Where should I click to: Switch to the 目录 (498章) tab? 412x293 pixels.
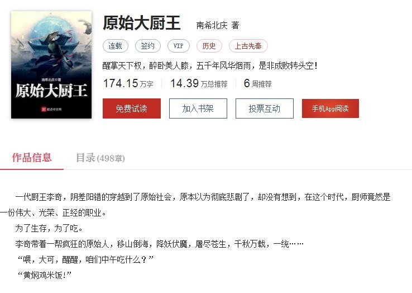100,158
